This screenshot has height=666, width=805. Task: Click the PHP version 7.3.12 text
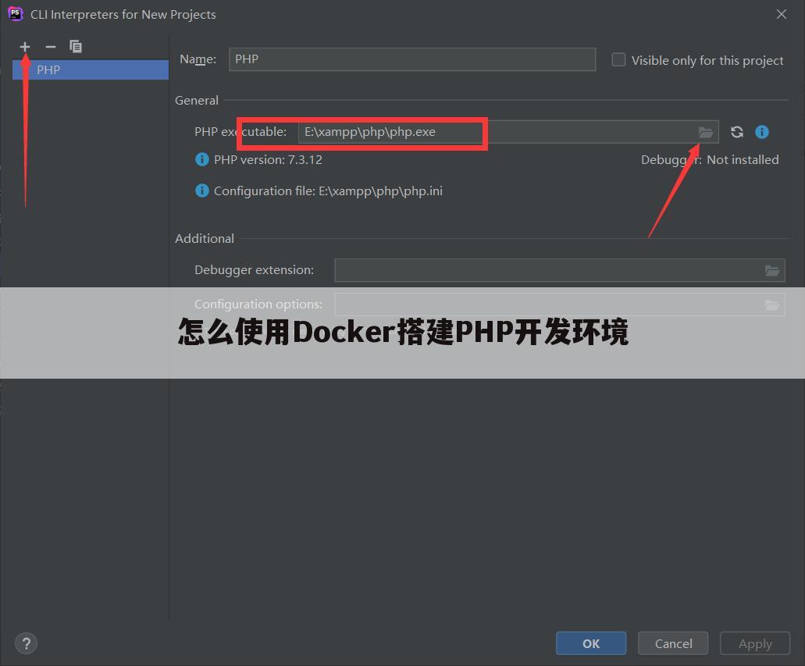tap(268, 160)
